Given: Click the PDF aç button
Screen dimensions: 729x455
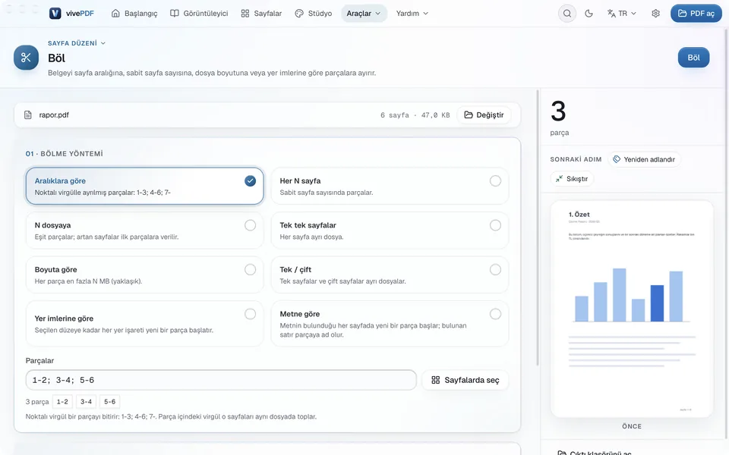Looking at the screenshot, I should (696, 14).
